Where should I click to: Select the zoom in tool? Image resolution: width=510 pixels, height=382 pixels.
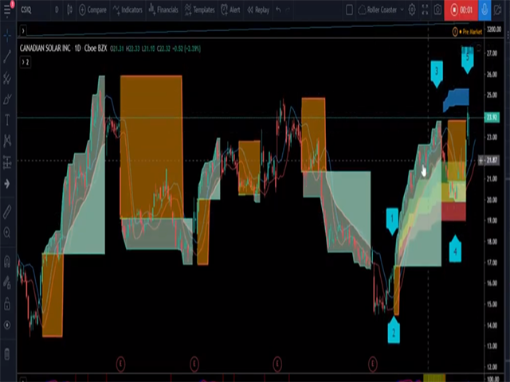pyautogui.click(x=7, y=232)
